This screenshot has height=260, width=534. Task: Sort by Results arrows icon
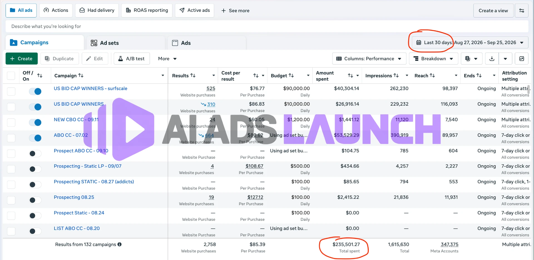tap(193, 76)
